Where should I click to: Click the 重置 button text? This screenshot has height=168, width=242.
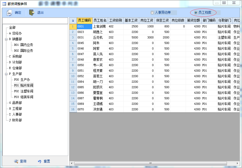tap(47, 161)
